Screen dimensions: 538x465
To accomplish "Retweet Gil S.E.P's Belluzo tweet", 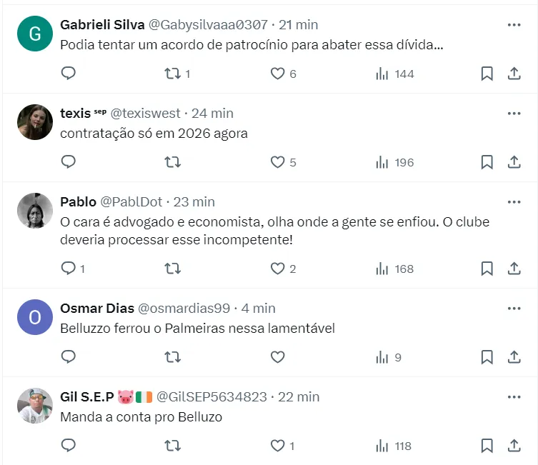I will click(x=172, y=446).
